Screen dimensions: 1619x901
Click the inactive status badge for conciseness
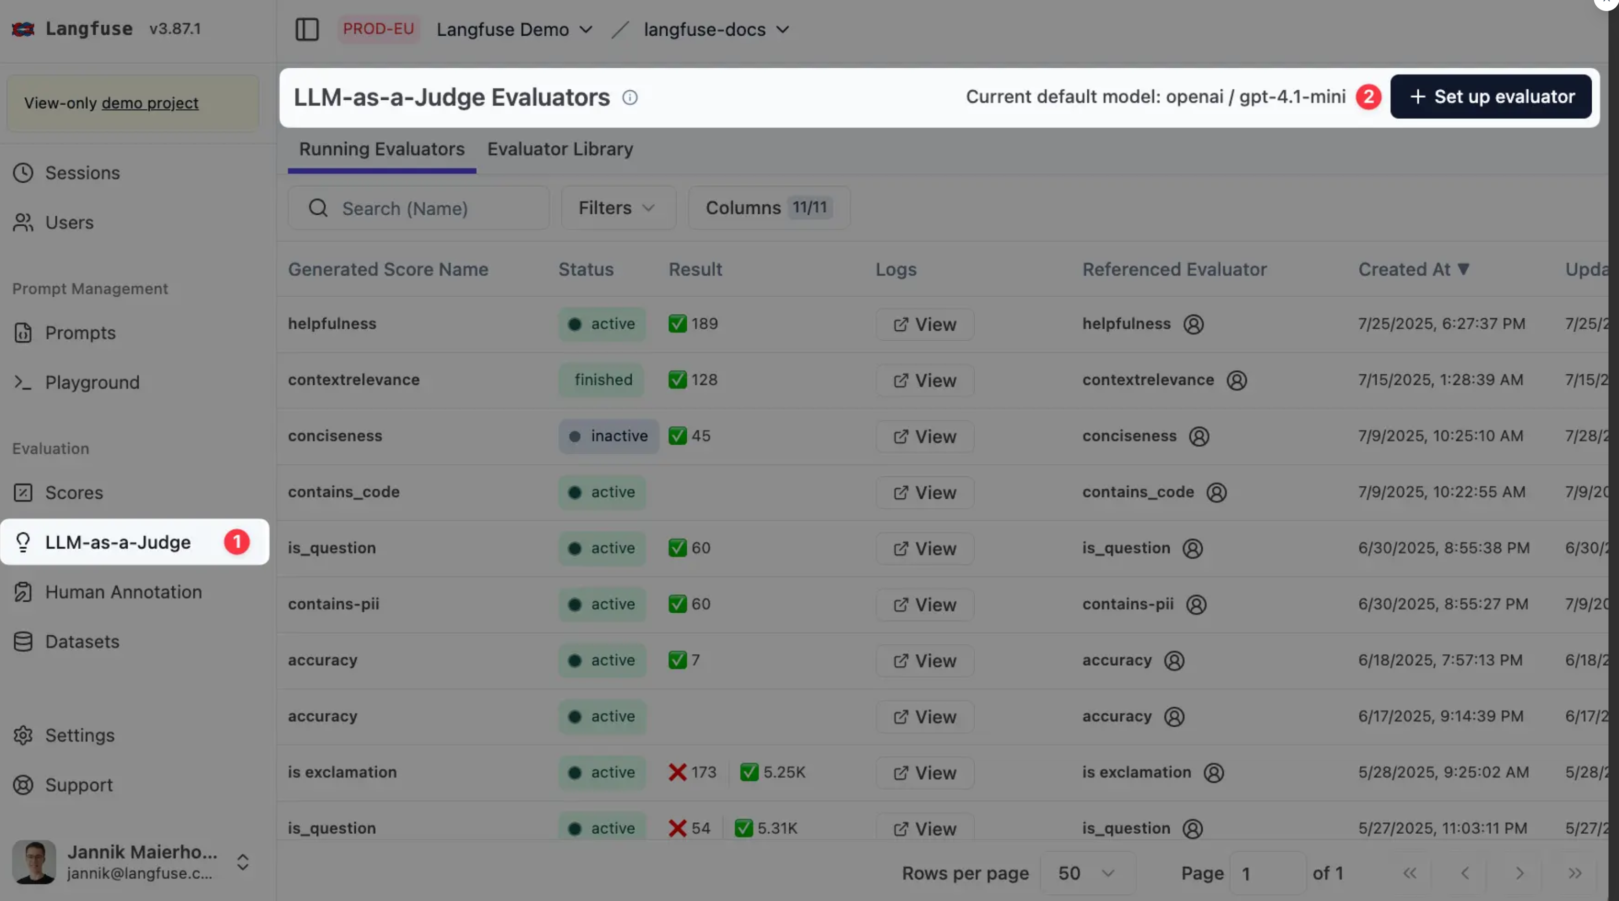point(608,436)
